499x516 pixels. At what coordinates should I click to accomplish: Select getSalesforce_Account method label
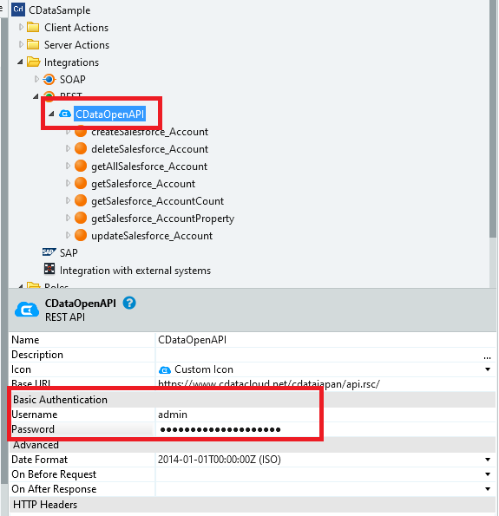pyautogui.click(x=143, y=184)
